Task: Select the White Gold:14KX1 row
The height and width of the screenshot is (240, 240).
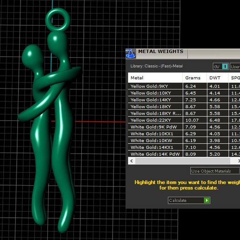Action: point(184,147)
